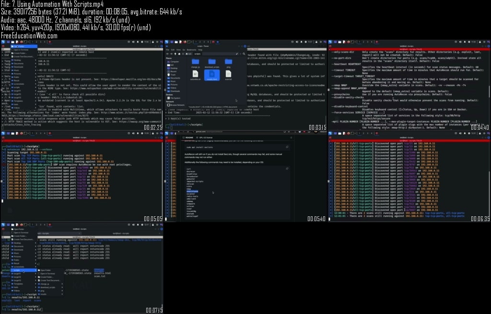Expand download_scripts in the 00:07:15 scripts submenu
Viewport: 491px width, 314px height.
(50, 287)
